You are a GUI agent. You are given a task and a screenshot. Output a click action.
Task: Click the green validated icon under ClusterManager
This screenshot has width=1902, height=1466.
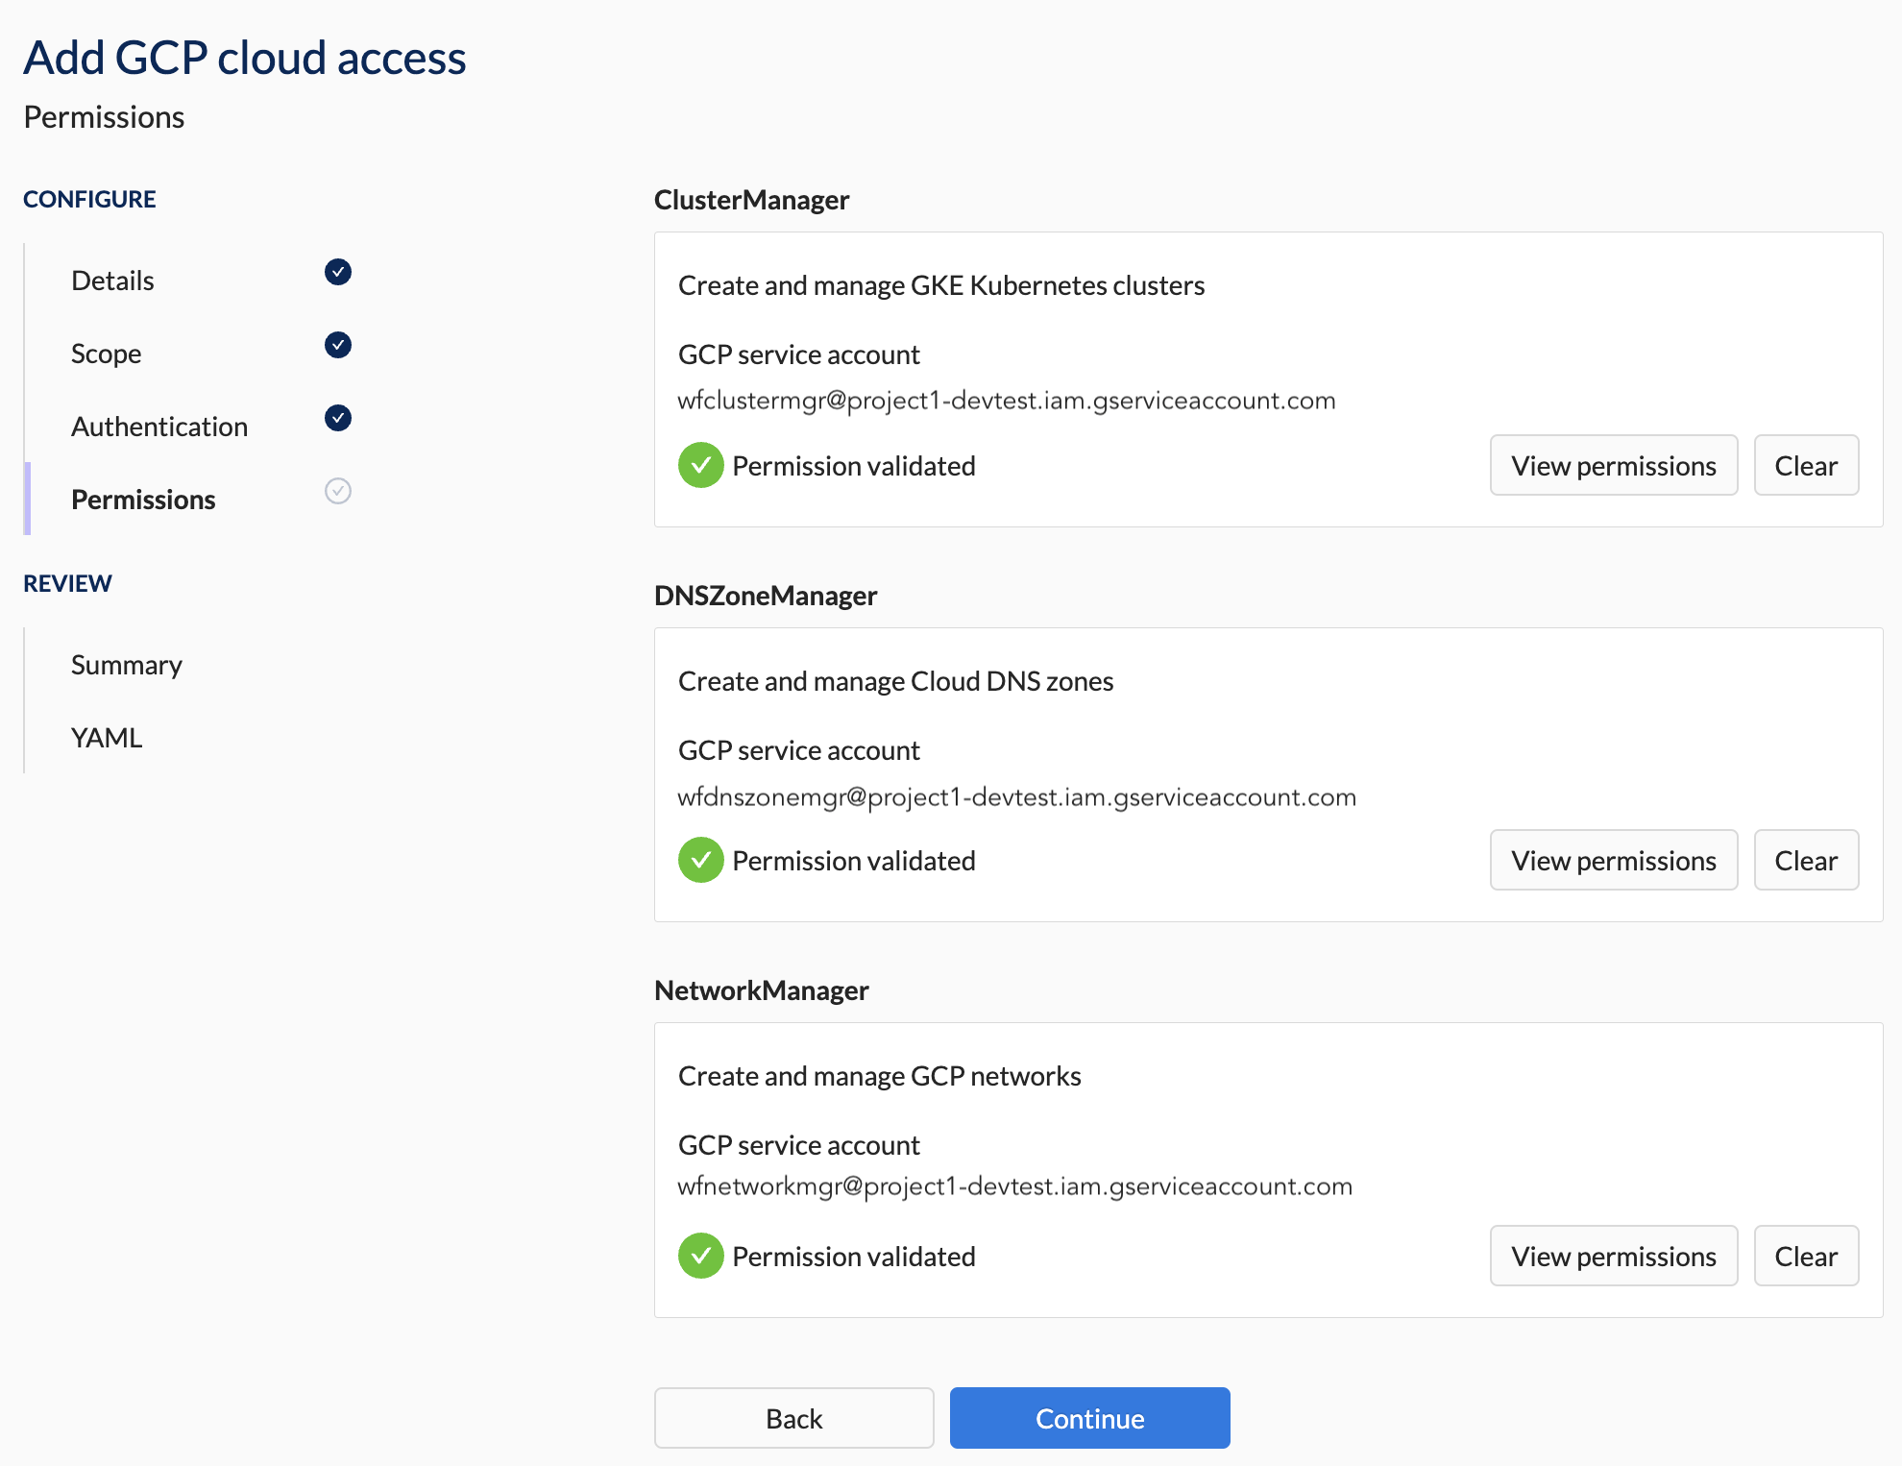click(701, 466)
